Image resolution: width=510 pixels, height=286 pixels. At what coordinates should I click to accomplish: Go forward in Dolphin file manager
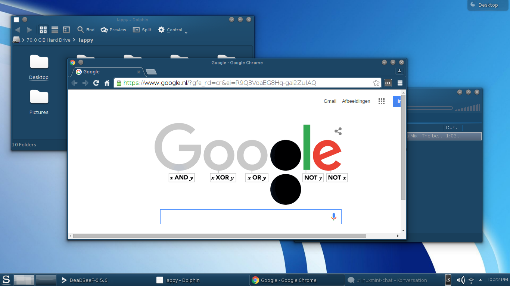coord(29,30)
